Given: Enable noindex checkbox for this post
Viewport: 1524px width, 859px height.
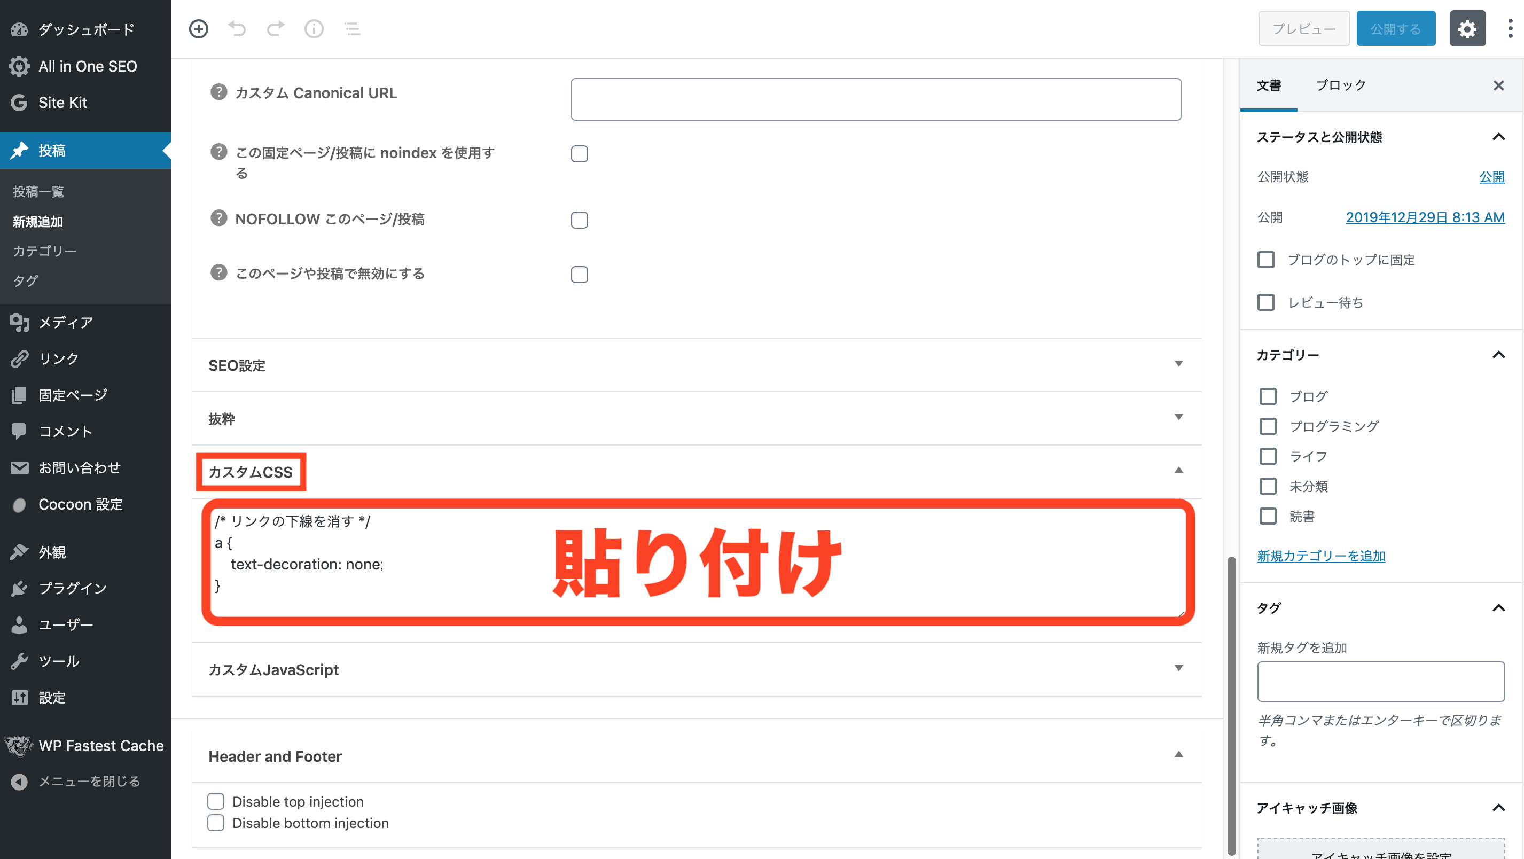Looking at the screenshot, I should coord(579,154).
